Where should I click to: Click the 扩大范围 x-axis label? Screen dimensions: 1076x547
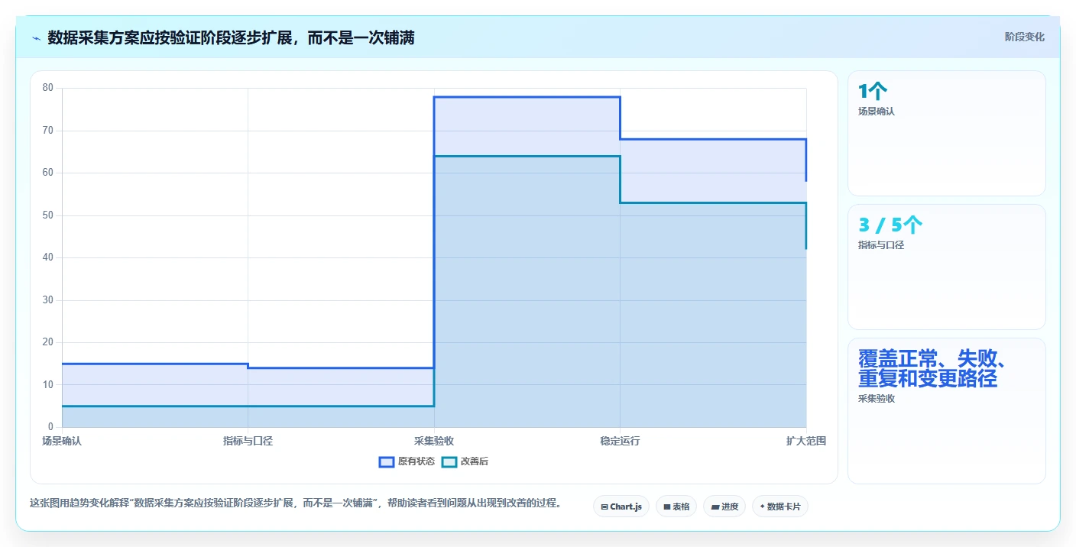point(806,441)
